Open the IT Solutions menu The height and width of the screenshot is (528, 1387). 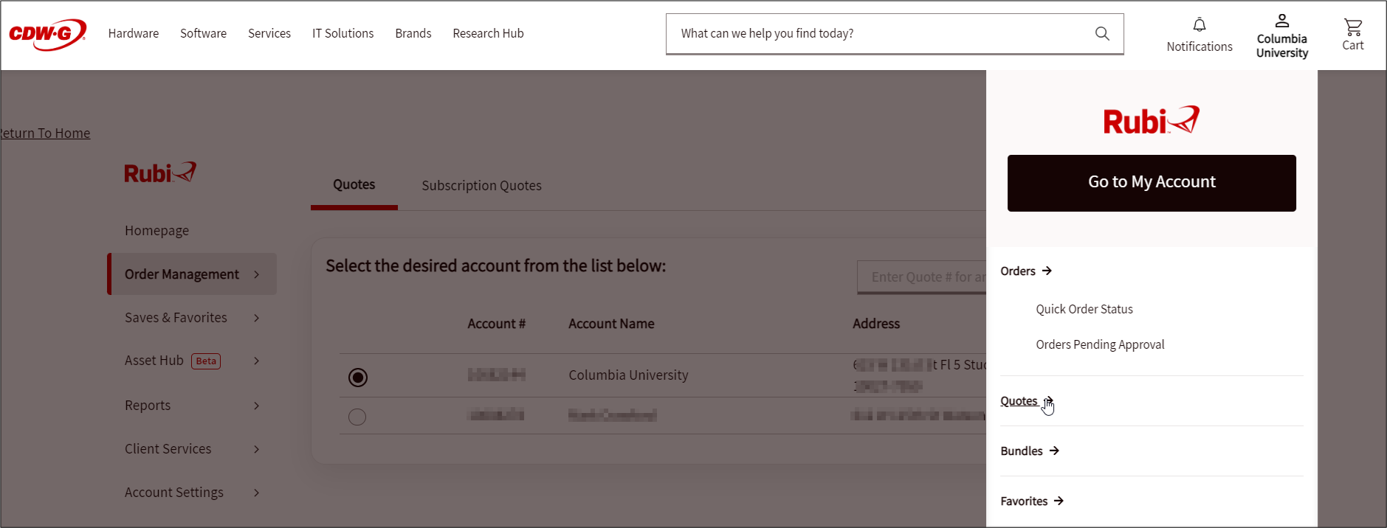(x=343, y=33)
